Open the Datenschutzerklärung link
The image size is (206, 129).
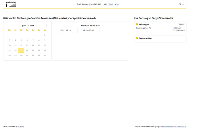(168, 126)
